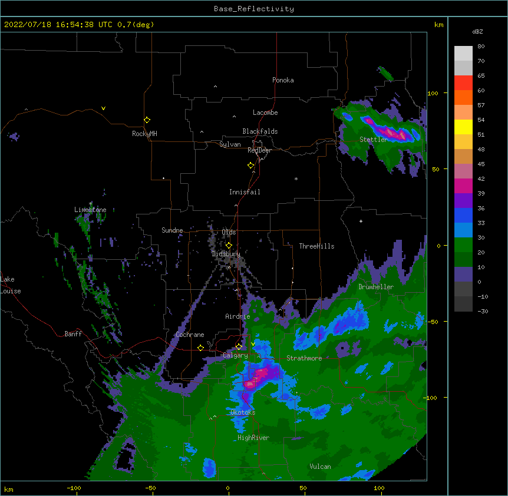Click the Cochrane town label
The image size is (508, 496).
[190, 335]
